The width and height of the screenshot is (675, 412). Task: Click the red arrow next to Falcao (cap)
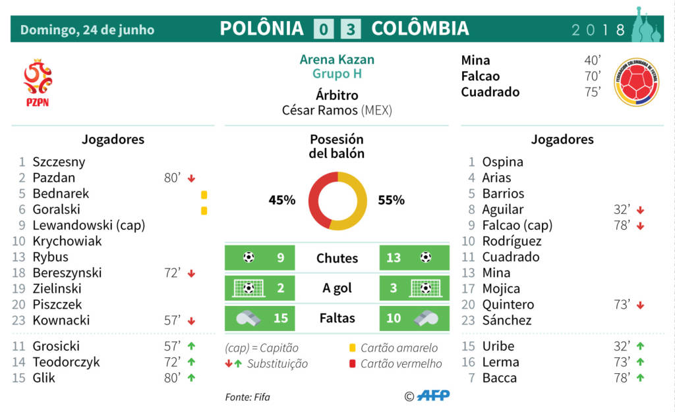[641, 226]
